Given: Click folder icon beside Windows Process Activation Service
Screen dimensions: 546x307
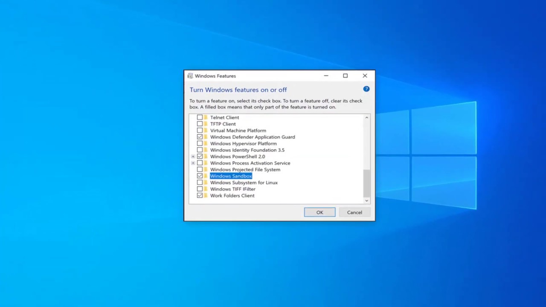Looking at the screenshot, I should [206, 163].
